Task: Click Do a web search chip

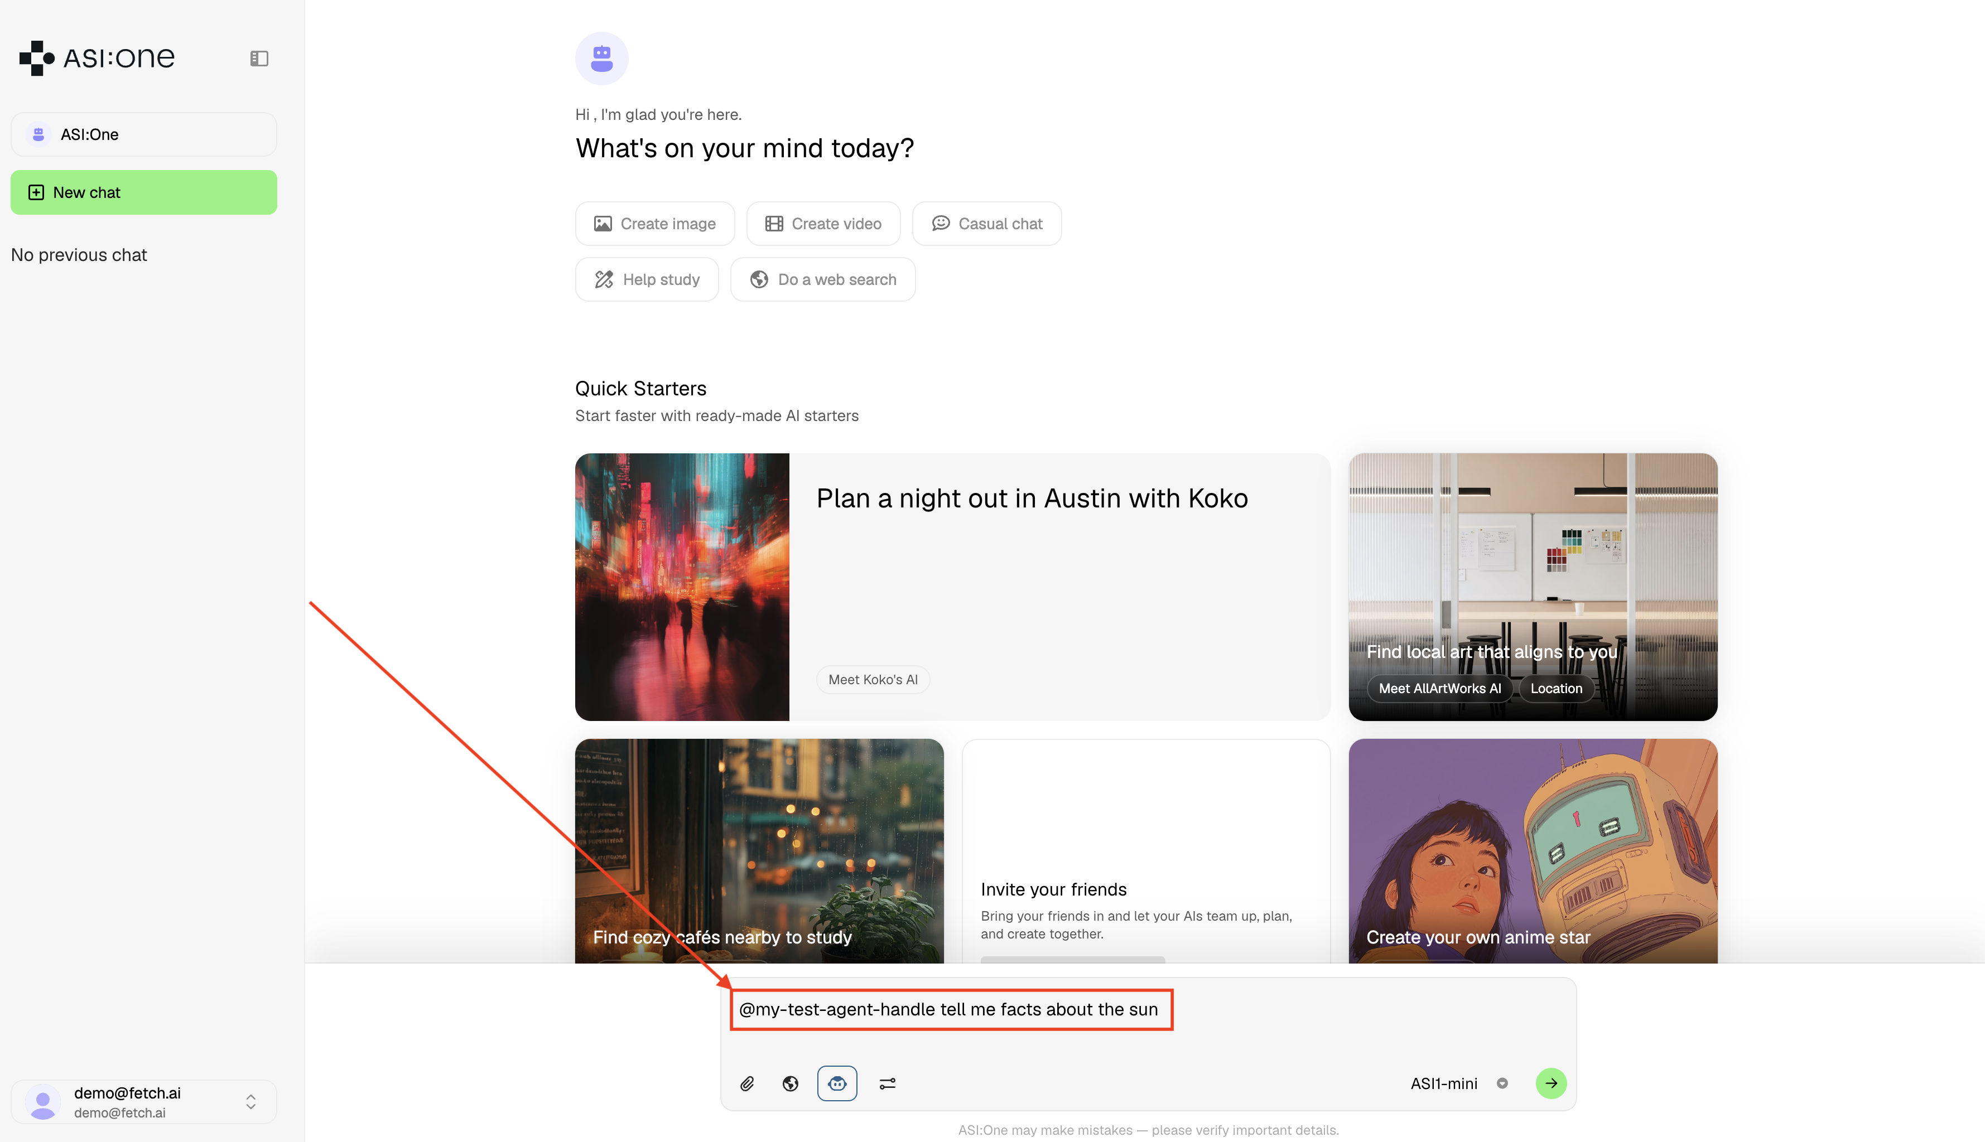Action: [822, 279]
